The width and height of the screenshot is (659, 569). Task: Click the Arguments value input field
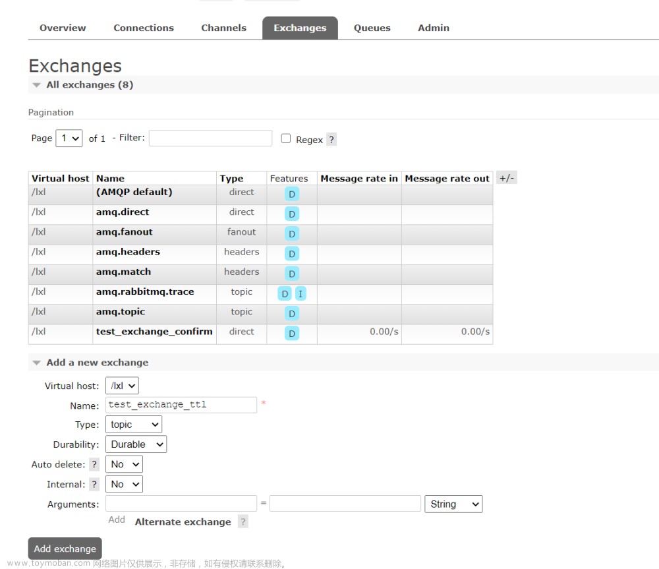coord(345,503)
